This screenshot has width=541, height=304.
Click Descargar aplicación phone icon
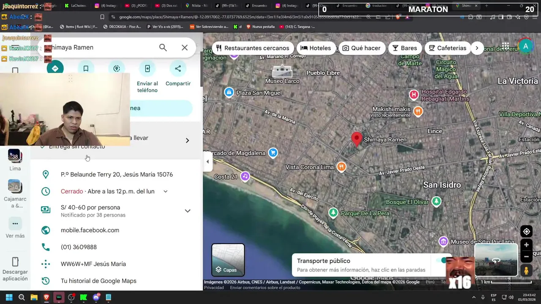[15, 261]
